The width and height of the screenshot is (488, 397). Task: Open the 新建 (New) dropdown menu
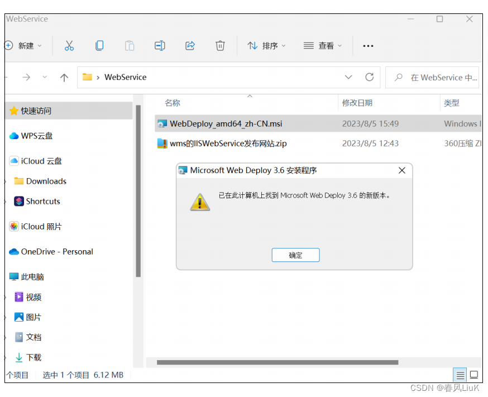(x=24, y=46)
